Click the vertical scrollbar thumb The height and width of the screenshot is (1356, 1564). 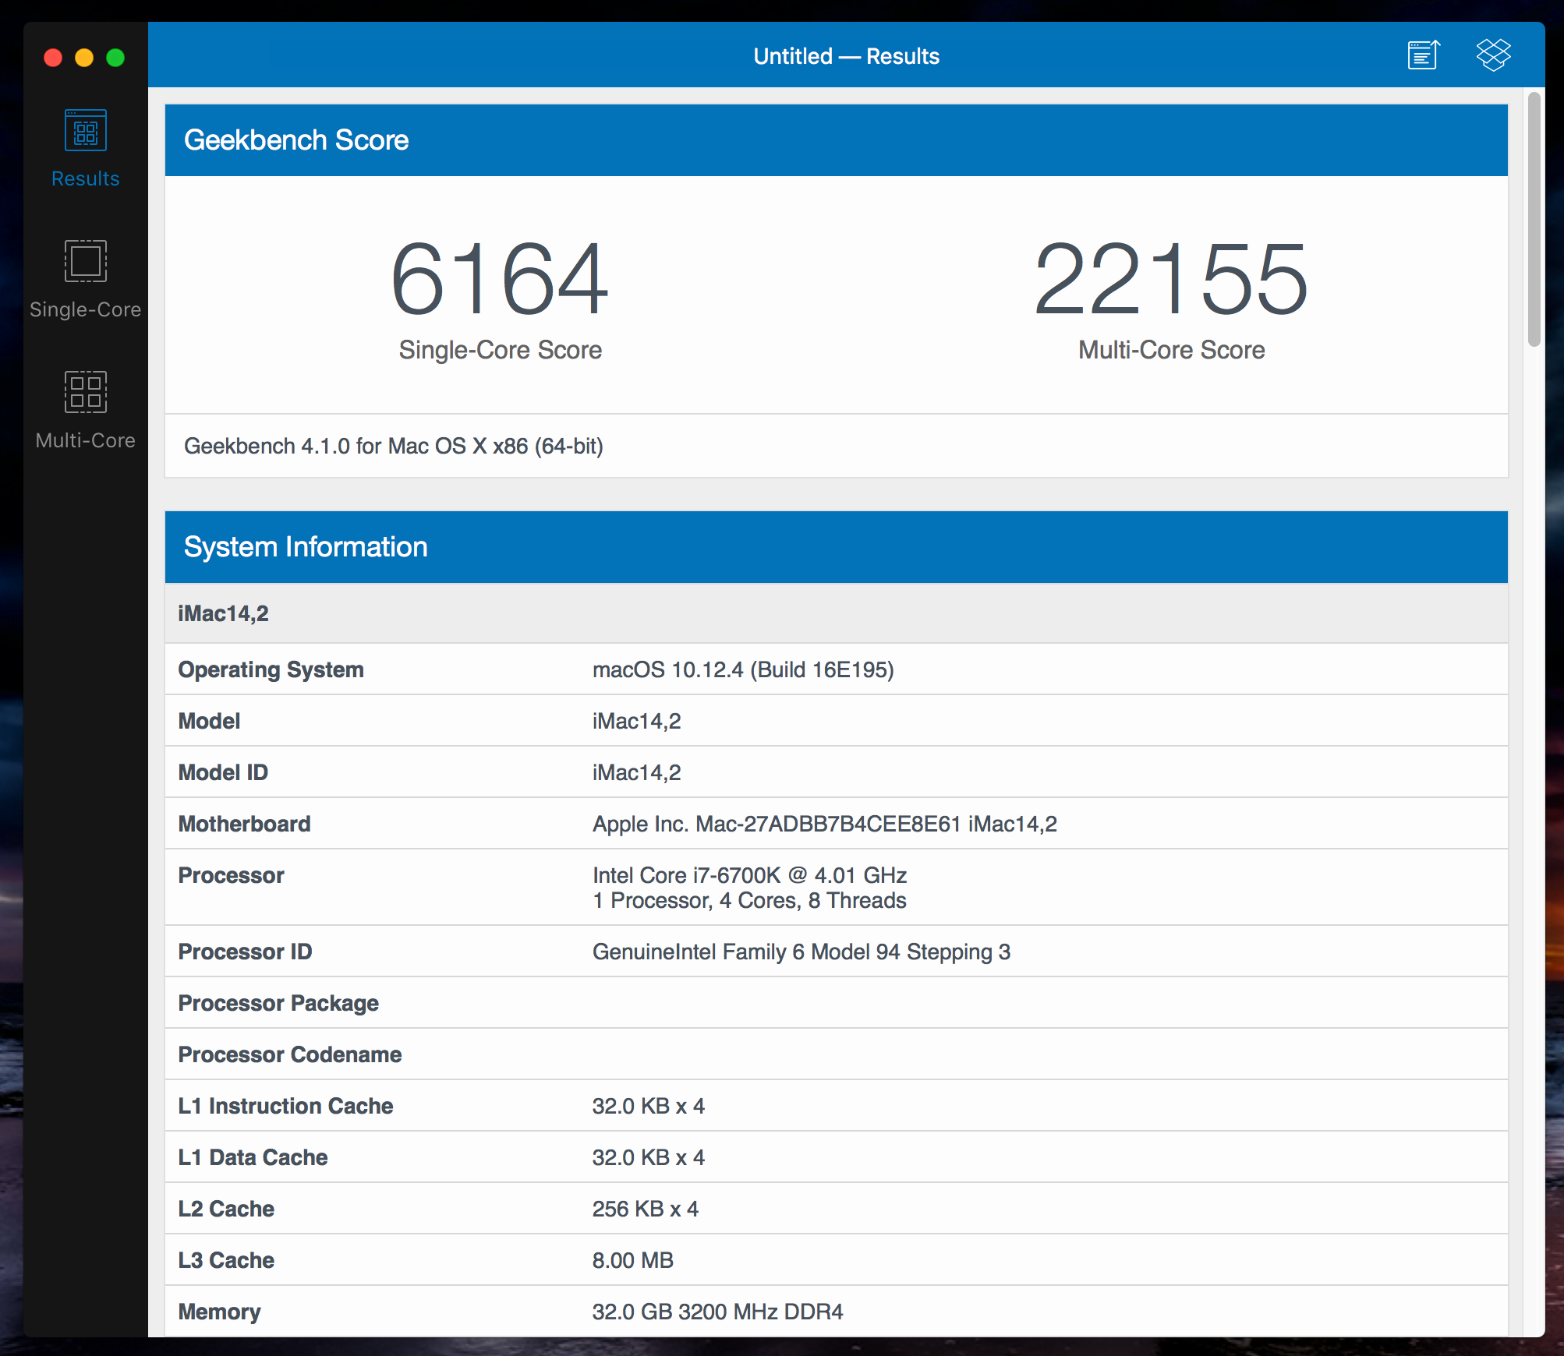[x=1534, y=219]
